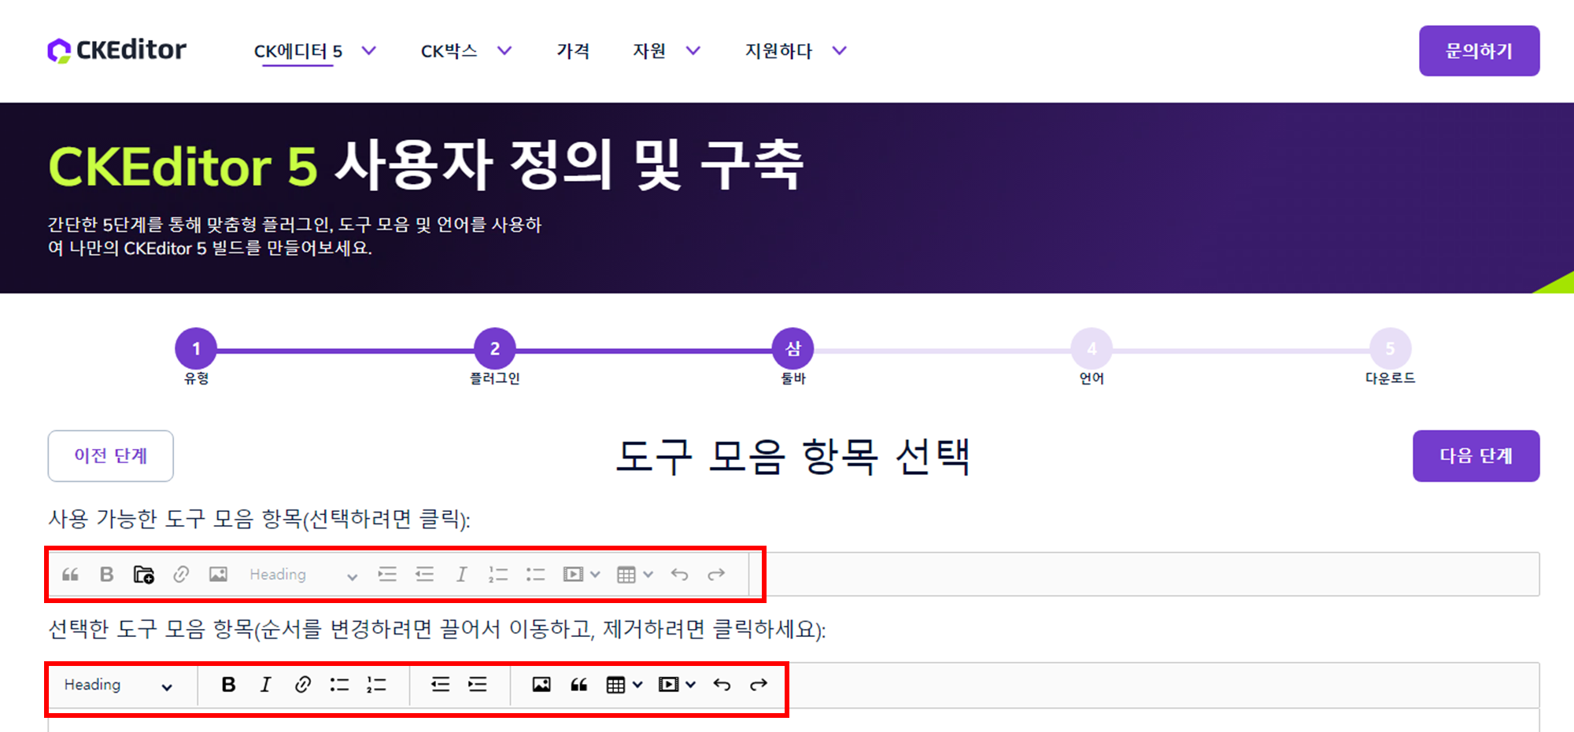Open the 지원하다 menu item
Screen dimensions: 1574x732
779,51
